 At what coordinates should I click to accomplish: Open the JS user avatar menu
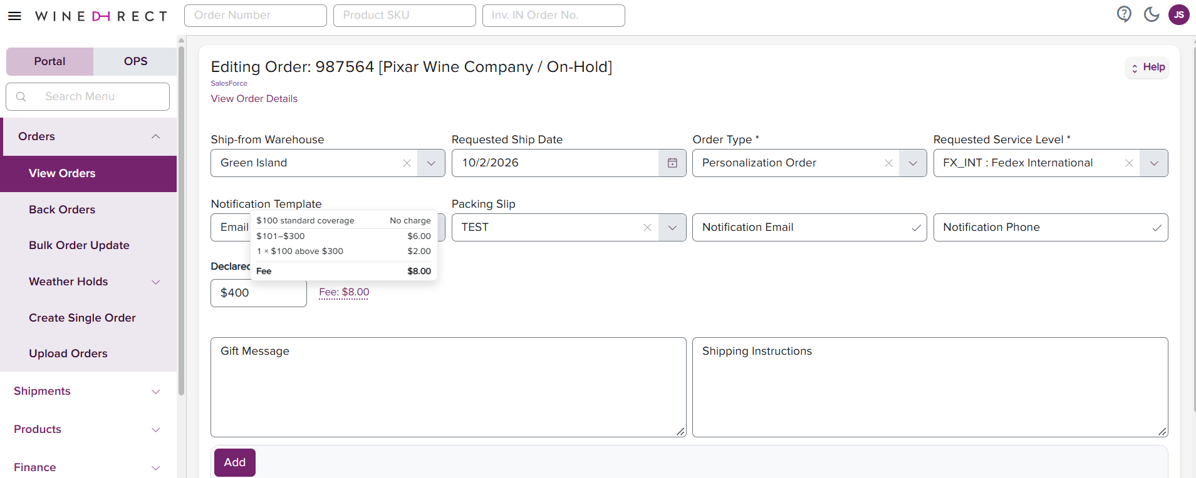1179,14
